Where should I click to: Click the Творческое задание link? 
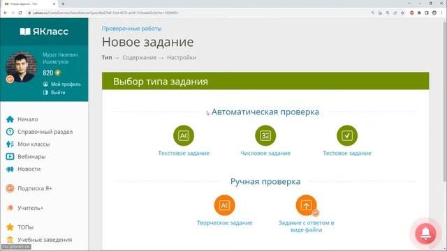click(x=225, y=223)
